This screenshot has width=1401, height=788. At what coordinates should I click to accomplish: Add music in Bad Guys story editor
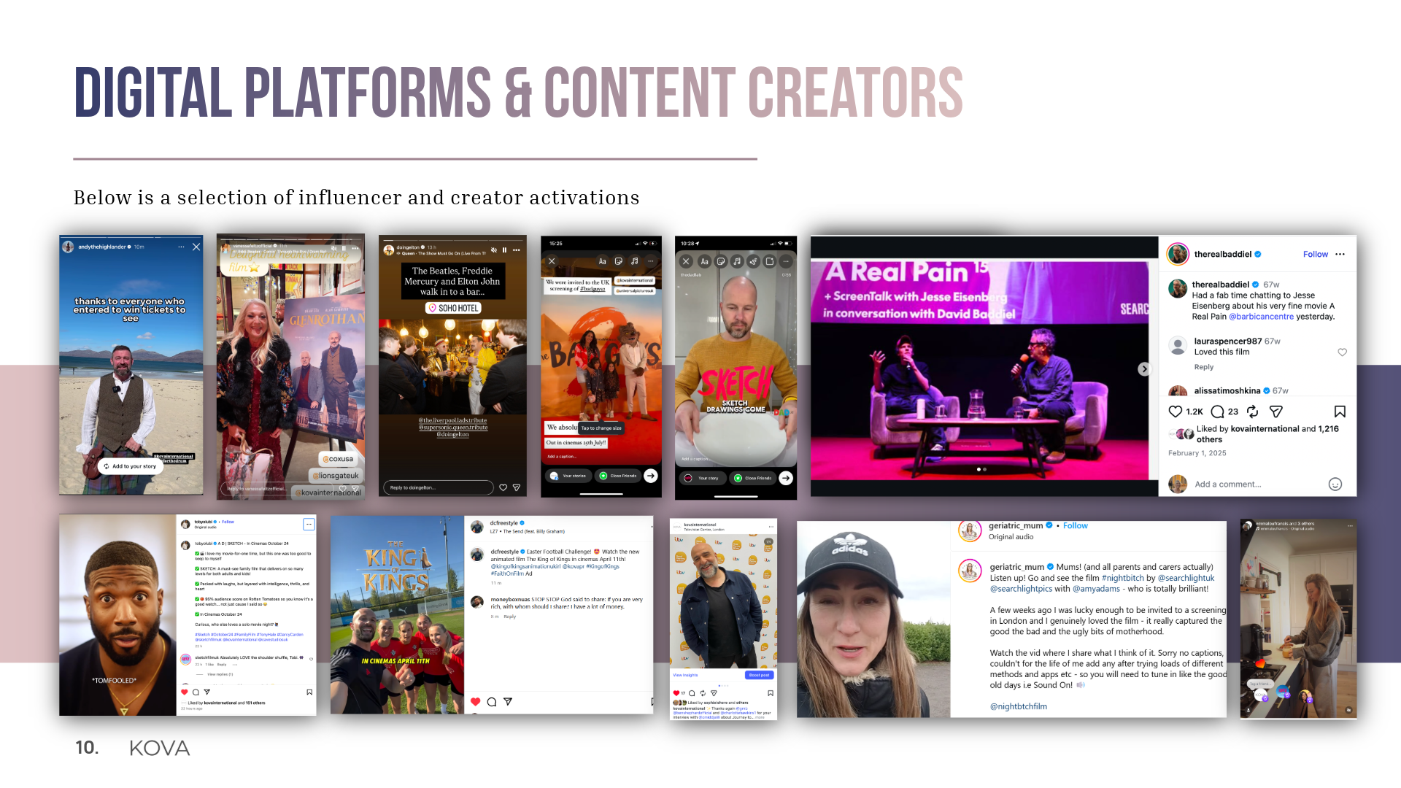click(635, 261)
